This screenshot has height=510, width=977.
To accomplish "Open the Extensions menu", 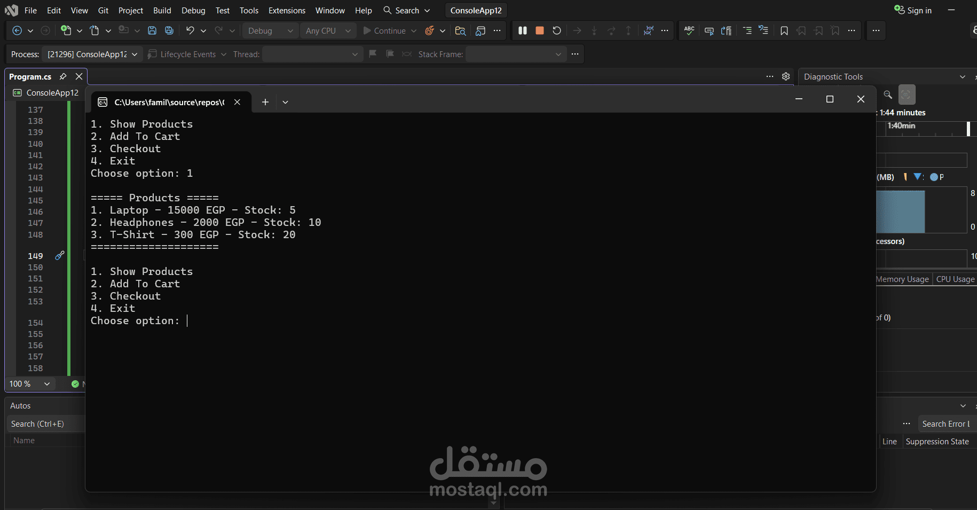I will (x=287, y=11).
